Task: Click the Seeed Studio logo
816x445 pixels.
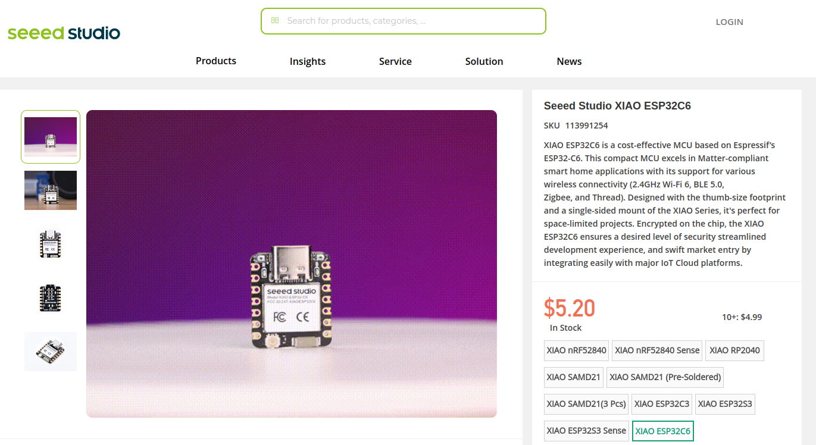Action: coord(64,33)
